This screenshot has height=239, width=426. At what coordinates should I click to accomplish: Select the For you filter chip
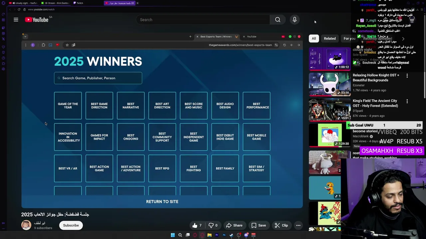point(349,39)
